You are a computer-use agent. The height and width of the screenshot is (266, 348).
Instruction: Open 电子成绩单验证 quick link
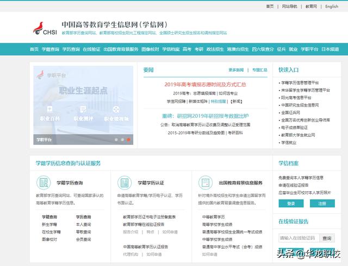click(x=294, y=128)
